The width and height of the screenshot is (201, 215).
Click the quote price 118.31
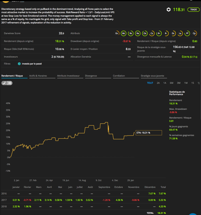pyautogui.click(x=179, y=9)
